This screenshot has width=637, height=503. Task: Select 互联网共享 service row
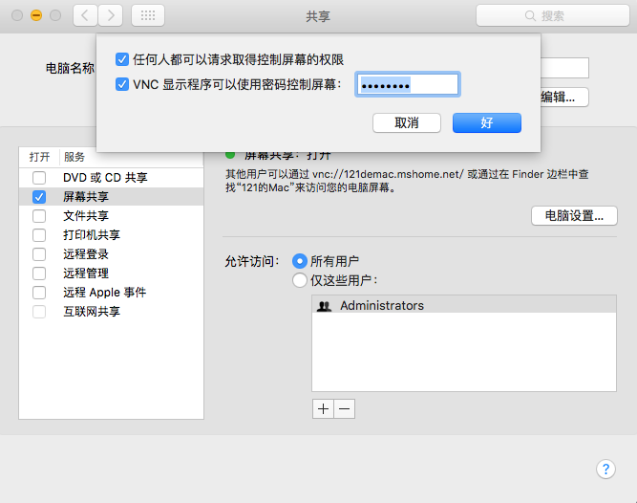[111, 312]
